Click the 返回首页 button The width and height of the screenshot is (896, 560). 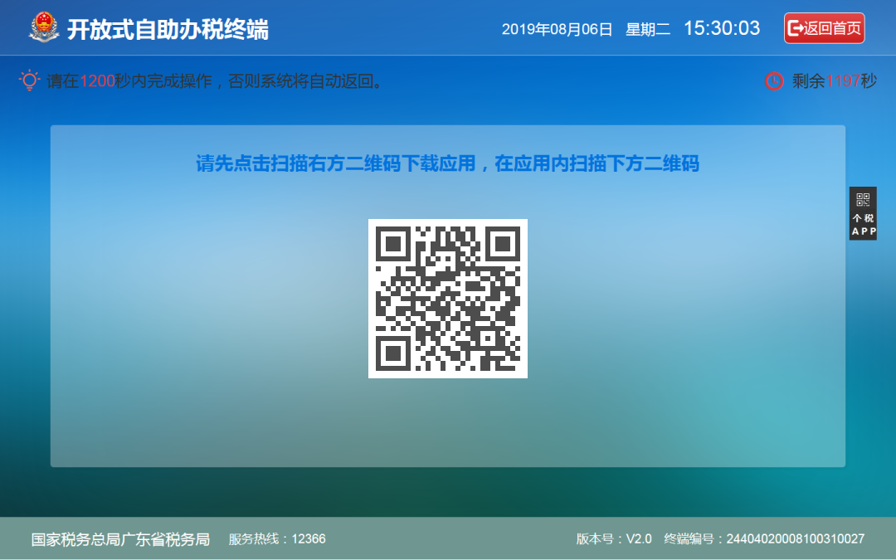pyautogui.click(x=824, y=28)
